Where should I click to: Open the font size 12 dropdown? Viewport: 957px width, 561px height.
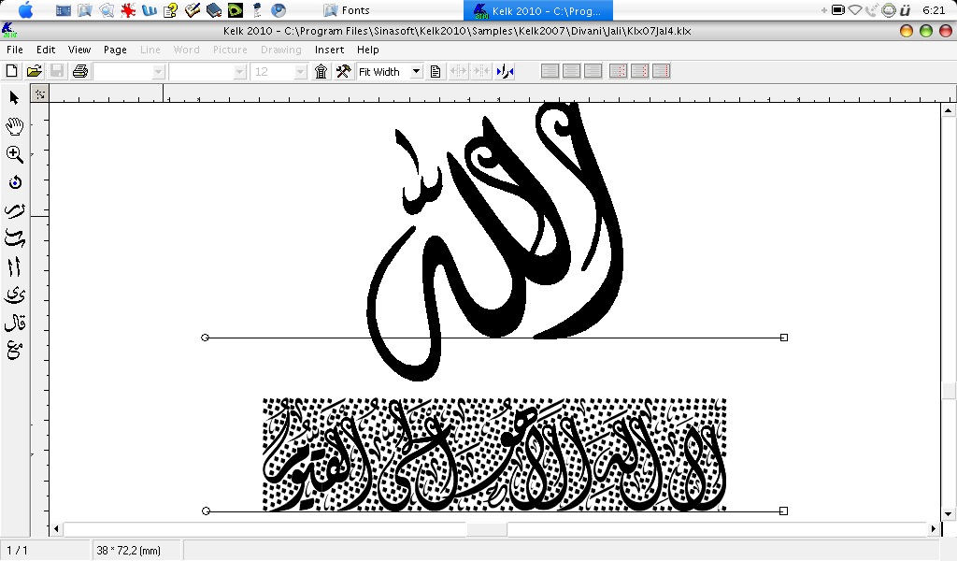300,71
